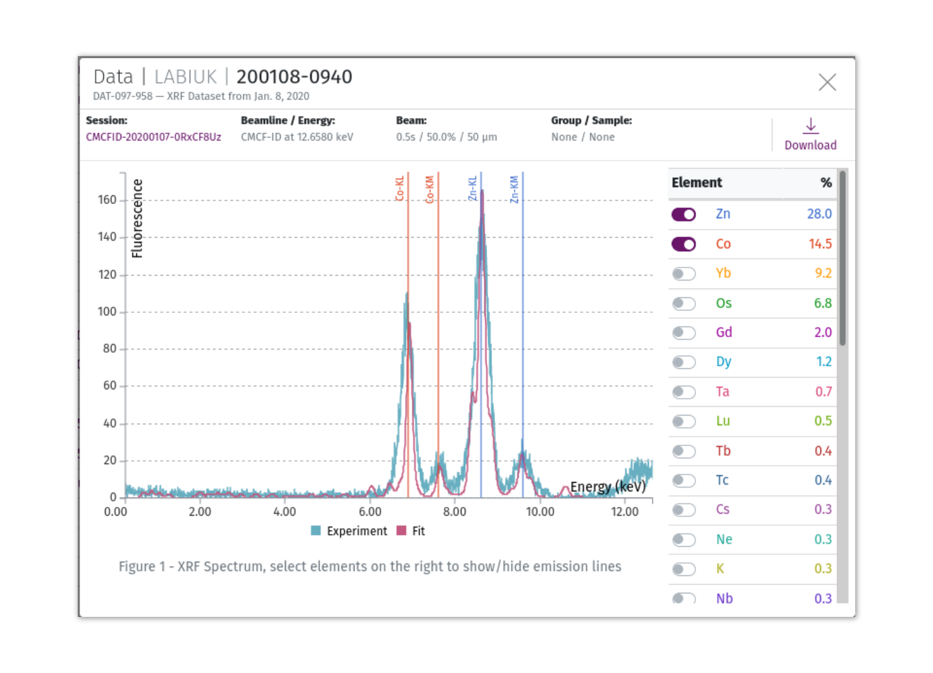
Task: Toggle the Nb element switch
Action: 684,598
